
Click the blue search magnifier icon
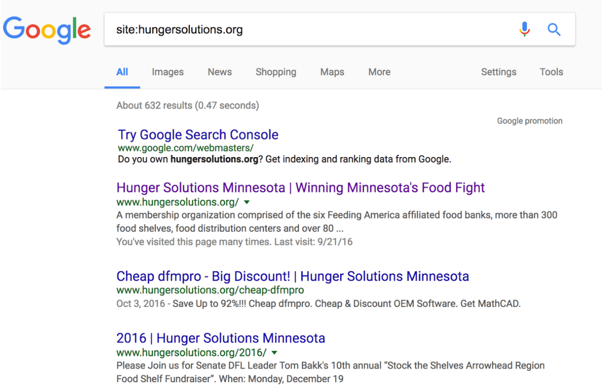554,30
